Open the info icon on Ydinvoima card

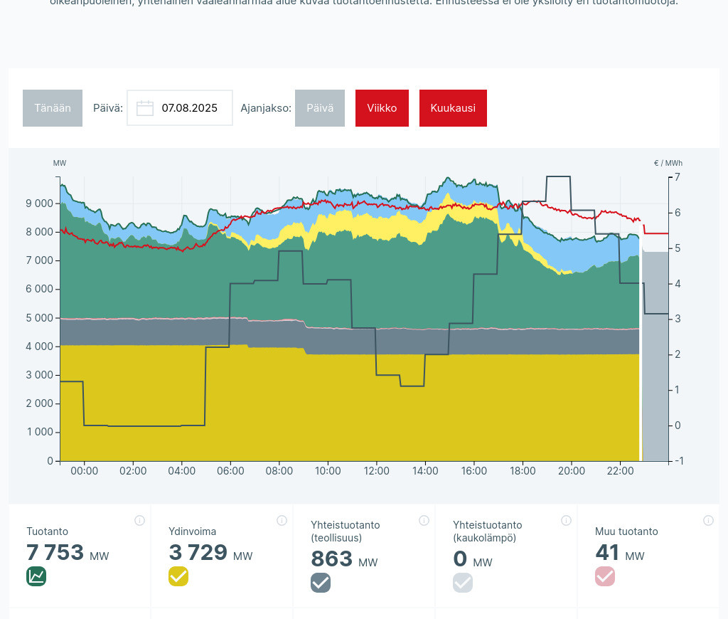[282, 520]
